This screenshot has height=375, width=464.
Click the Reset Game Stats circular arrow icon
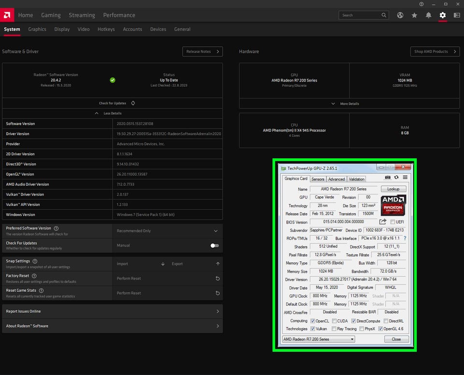tap(217, 293)
